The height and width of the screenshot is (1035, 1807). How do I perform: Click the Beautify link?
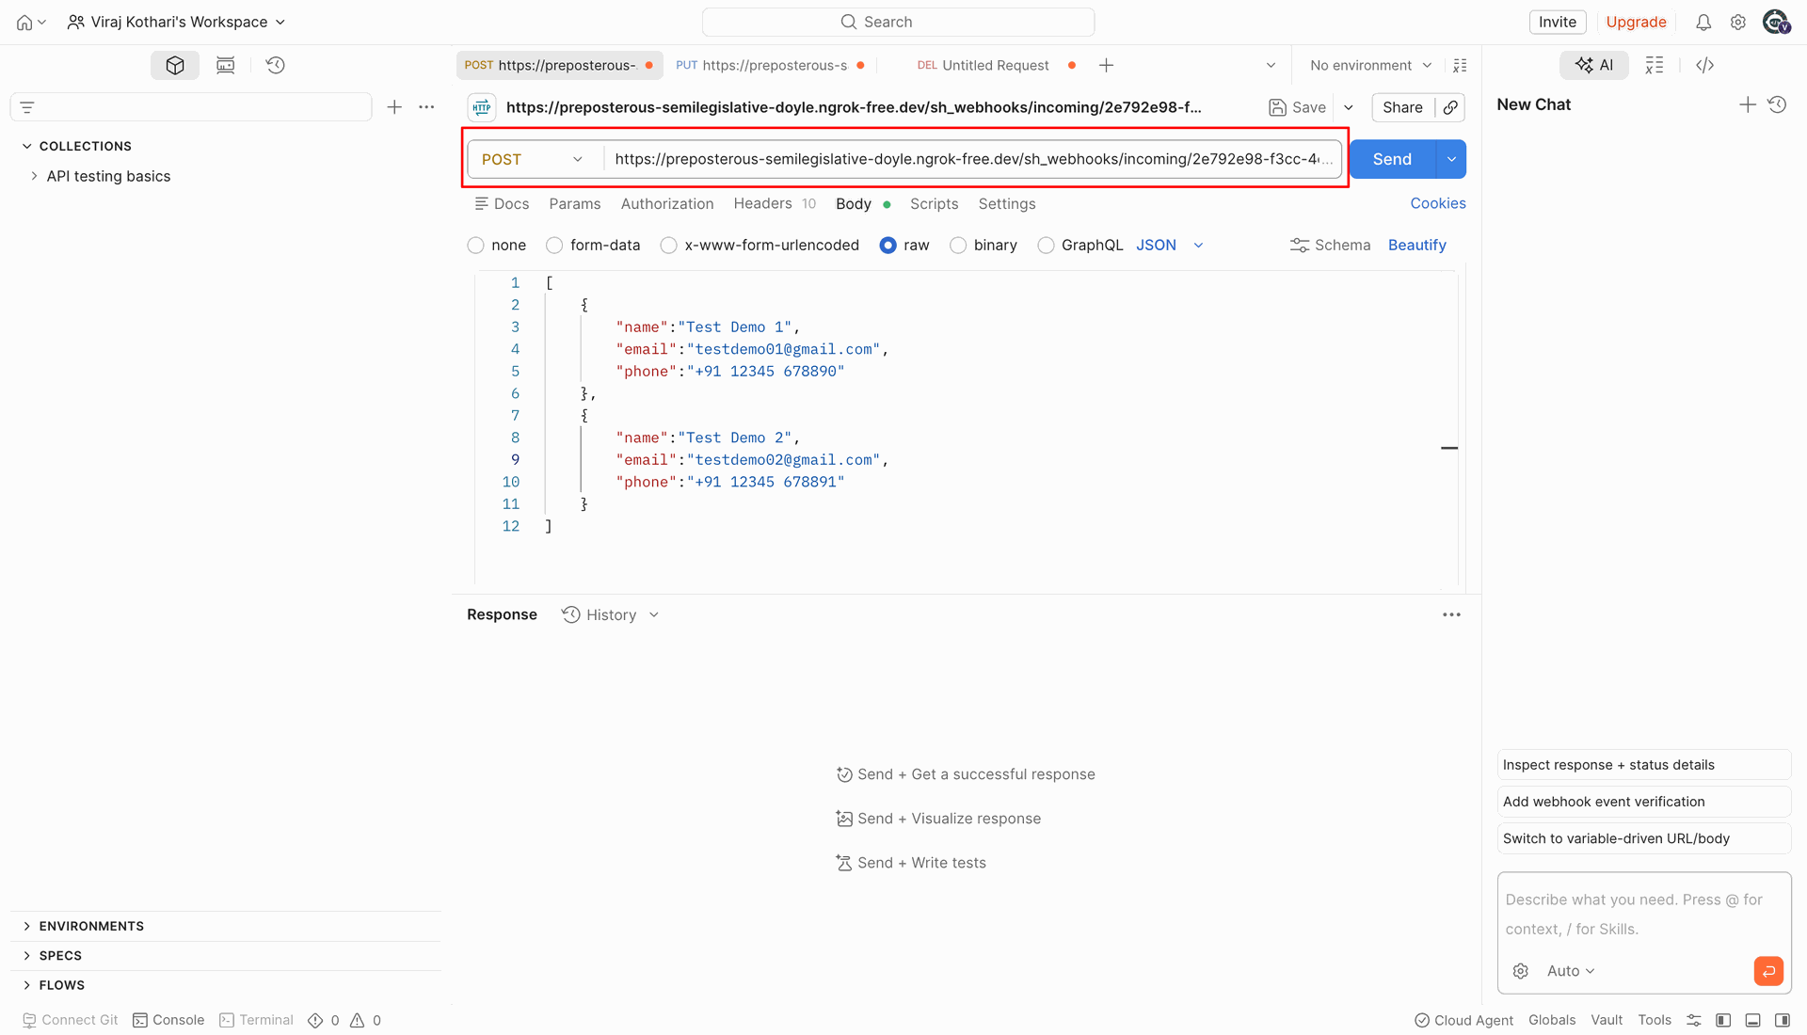click(x=1416, y=245)
